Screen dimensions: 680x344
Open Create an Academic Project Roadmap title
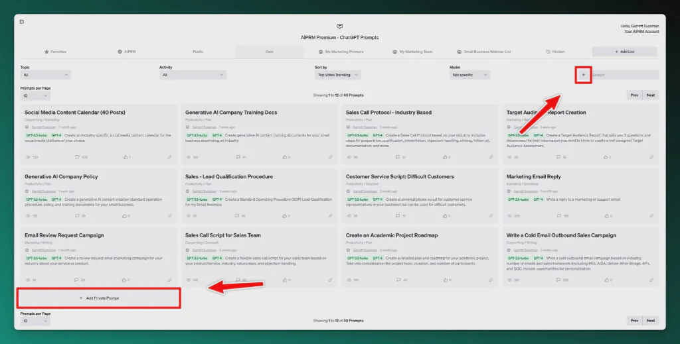392,235
